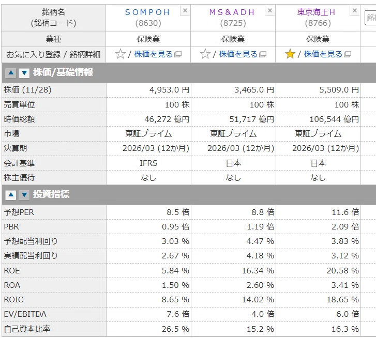Click the ROIC row label

point(13,300)
